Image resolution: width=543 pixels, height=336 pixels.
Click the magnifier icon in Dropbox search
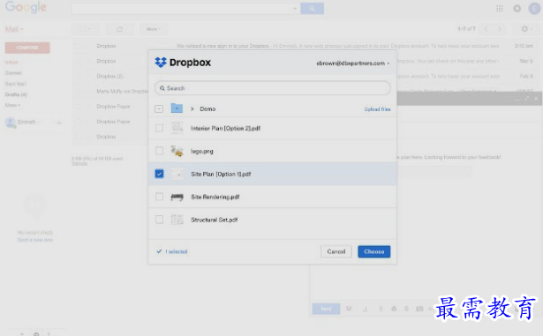pyautogui.click(x=162, y=88)
